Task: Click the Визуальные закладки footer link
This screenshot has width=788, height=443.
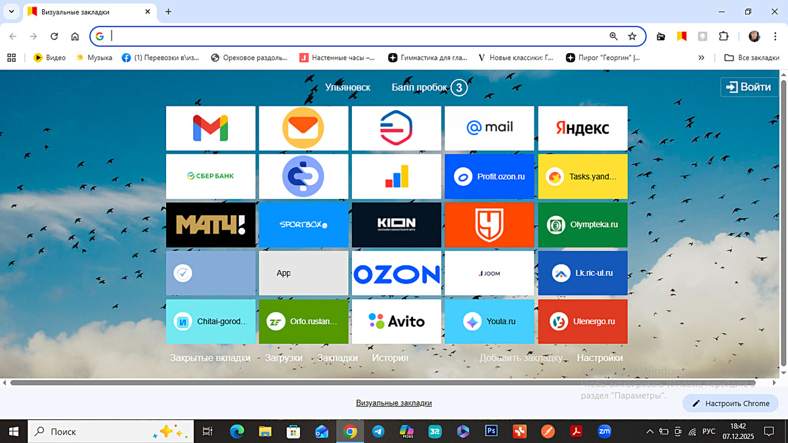Action: pos(394,403)
